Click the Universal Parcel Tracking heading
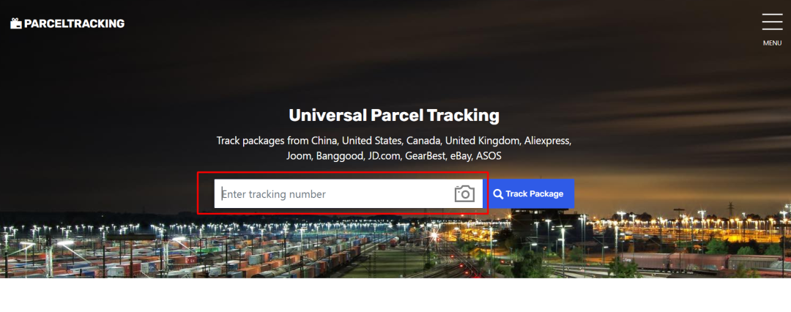Viewport: 791px width, 312px height. coord(394,116)
